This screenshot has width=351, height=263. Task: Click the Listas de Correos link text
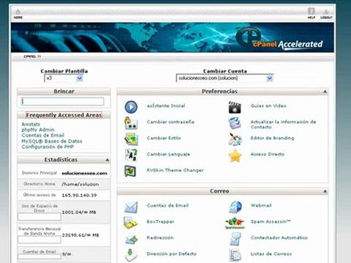[271, 254]
